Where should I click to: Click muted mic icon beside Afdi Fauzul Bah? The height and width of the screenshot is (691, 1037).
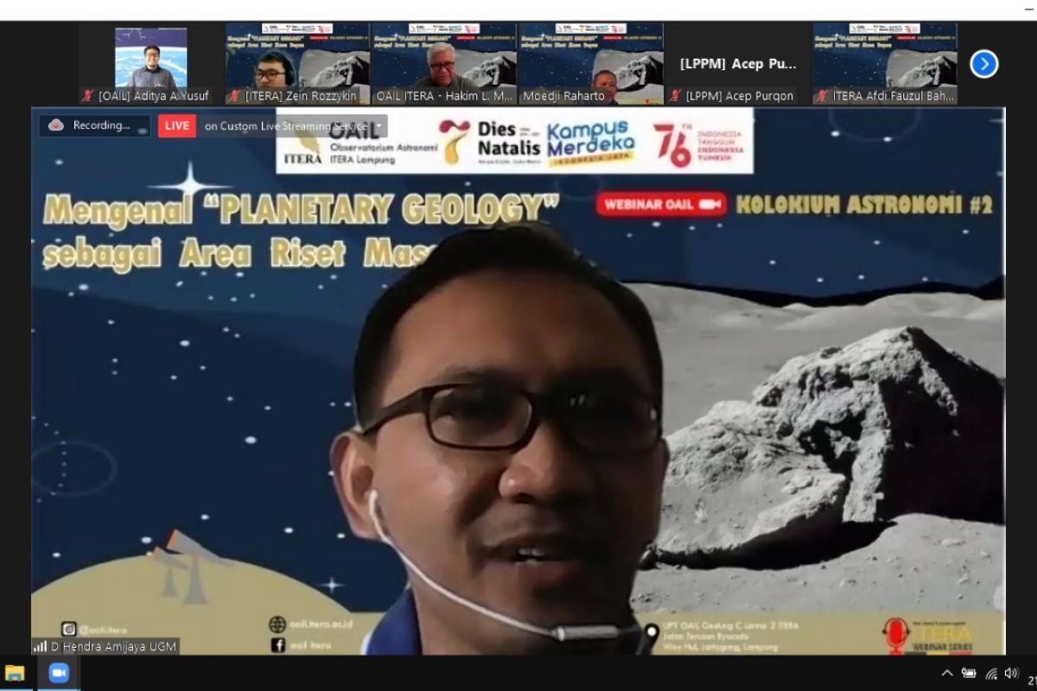coord(822,96)
